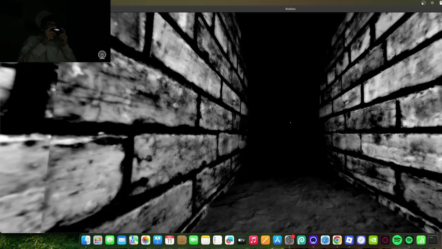442x249 pixels.
Task: Open Google Chrome
Action: tap(337, 240)
